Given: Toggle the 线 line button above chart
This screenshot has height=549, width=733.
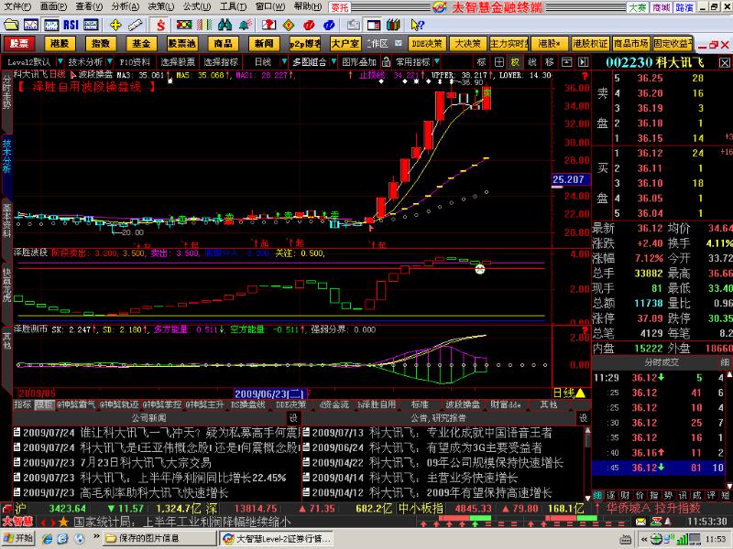Looking at the screenshot, I should 532,61.
